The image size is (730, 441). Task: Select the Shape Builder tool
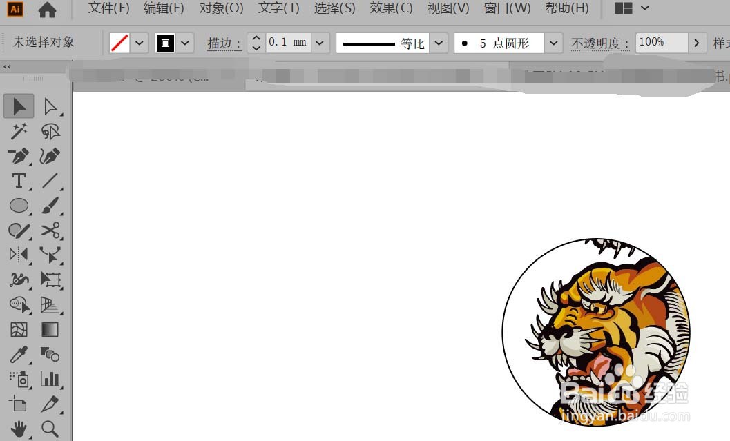pos(19,305)
